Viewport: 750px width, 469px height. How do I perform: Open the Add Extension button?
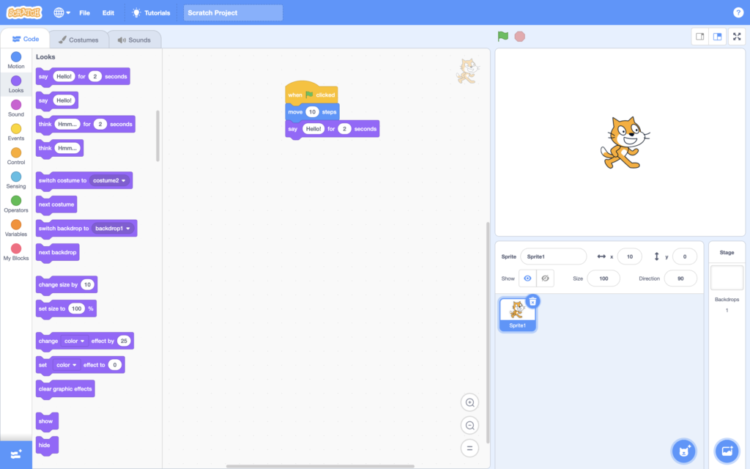pos(16,454)
